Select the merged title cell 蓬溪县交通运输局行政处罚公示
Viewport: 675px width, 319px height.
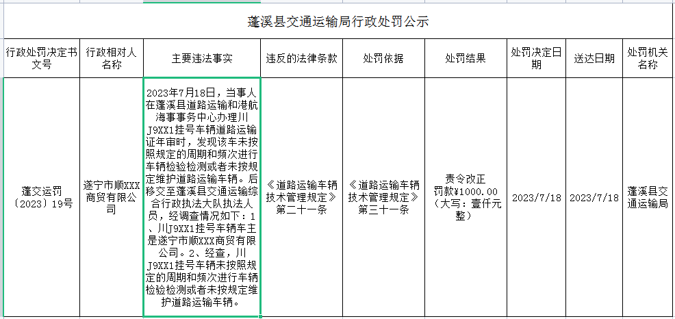pyautogui.click(x=337, y=22)
